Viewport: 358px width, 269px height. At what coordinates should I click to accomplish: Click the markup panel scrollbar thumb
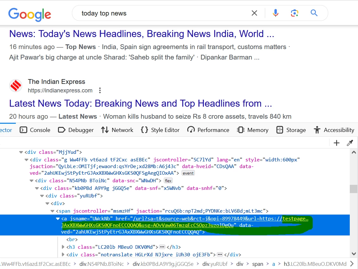354,189
